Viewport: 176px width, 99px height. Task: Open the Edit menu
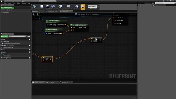pyautogui.click(x=5, y=3)
